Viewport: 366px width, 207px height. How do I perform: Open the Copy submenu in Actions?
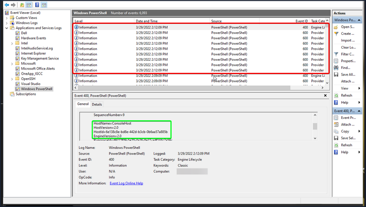pyautogui.click(x=347, y=131)
